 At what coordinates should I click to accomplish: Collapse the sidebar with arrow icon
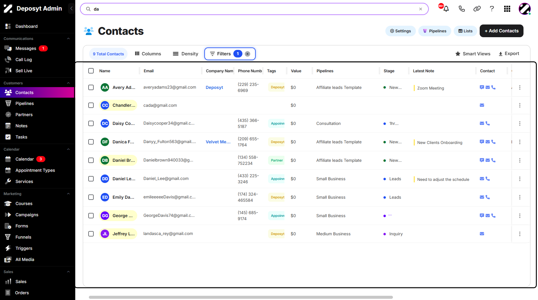pos(71,8)
